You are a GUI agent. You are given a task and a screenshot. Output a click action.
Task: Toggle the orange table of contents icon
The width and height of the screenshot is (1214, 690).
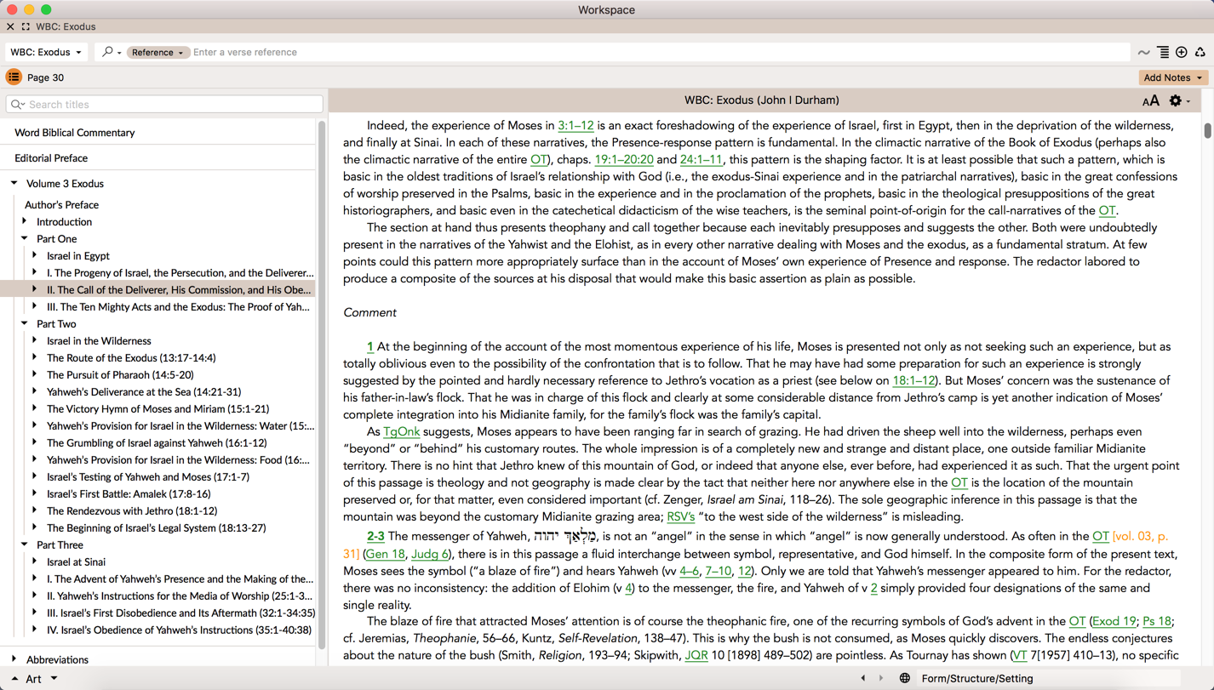[x=14, y=77]
